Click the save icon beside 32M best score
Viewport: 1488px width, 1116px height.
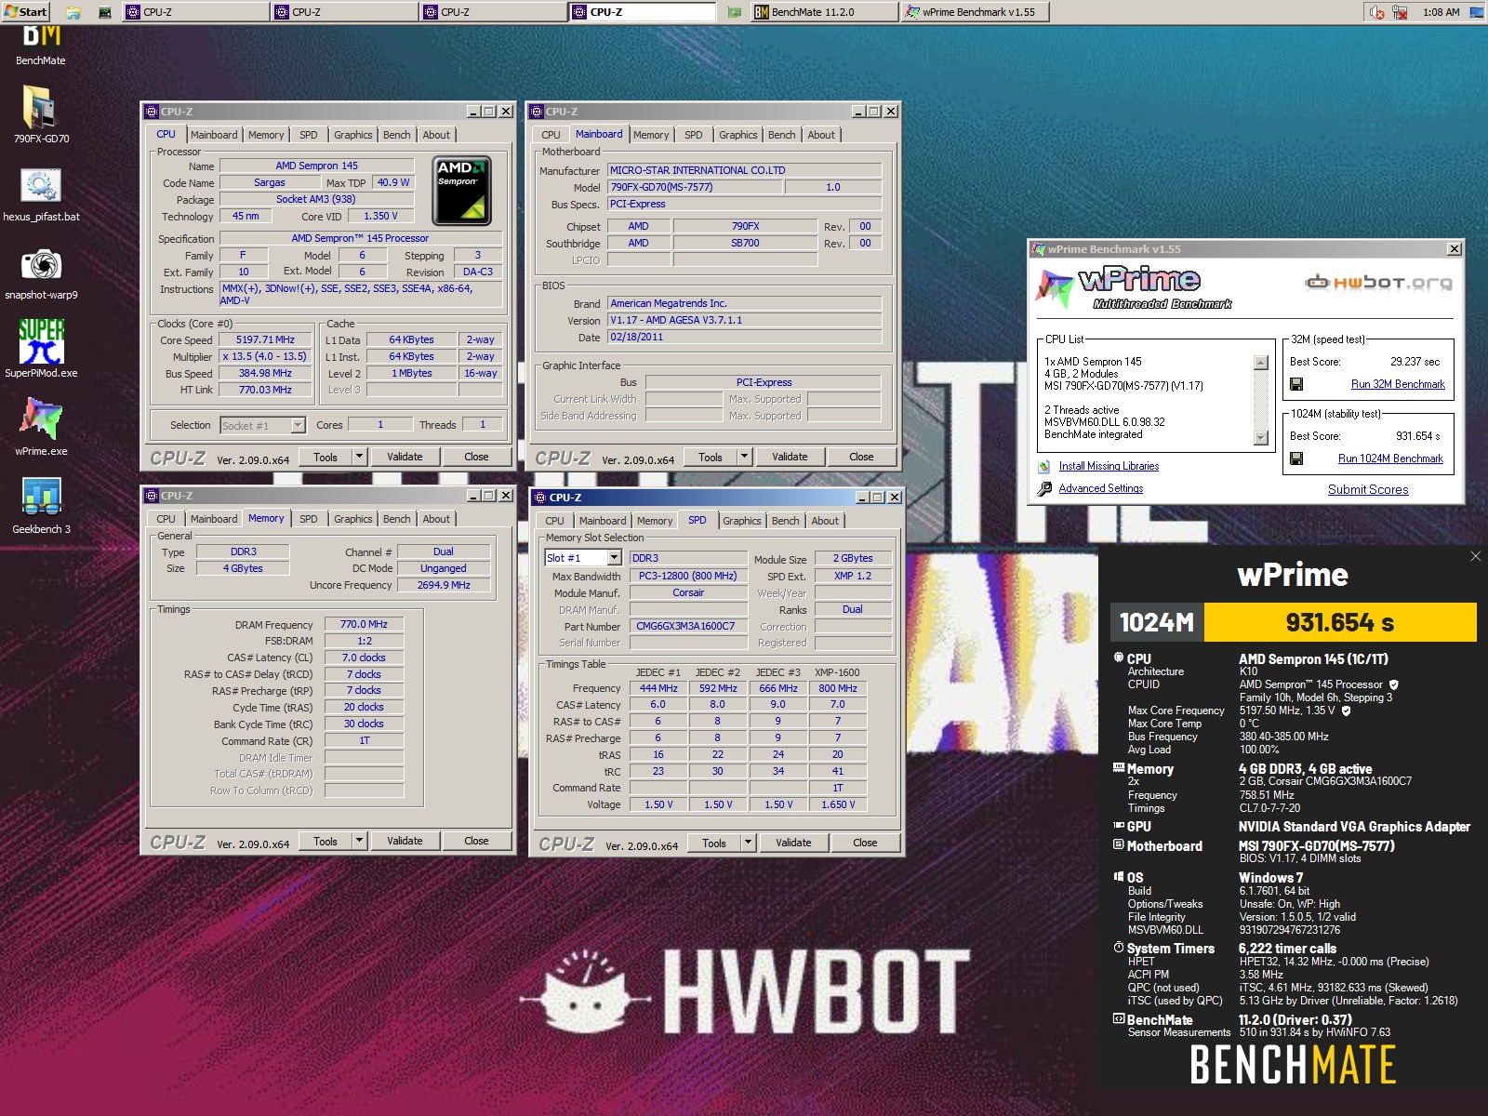1296,384
